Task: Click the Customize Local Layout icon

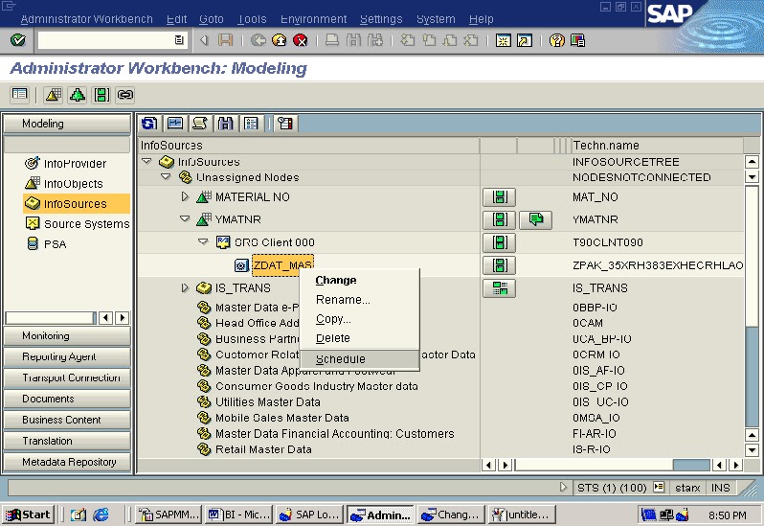Action: tap(577, 40)
